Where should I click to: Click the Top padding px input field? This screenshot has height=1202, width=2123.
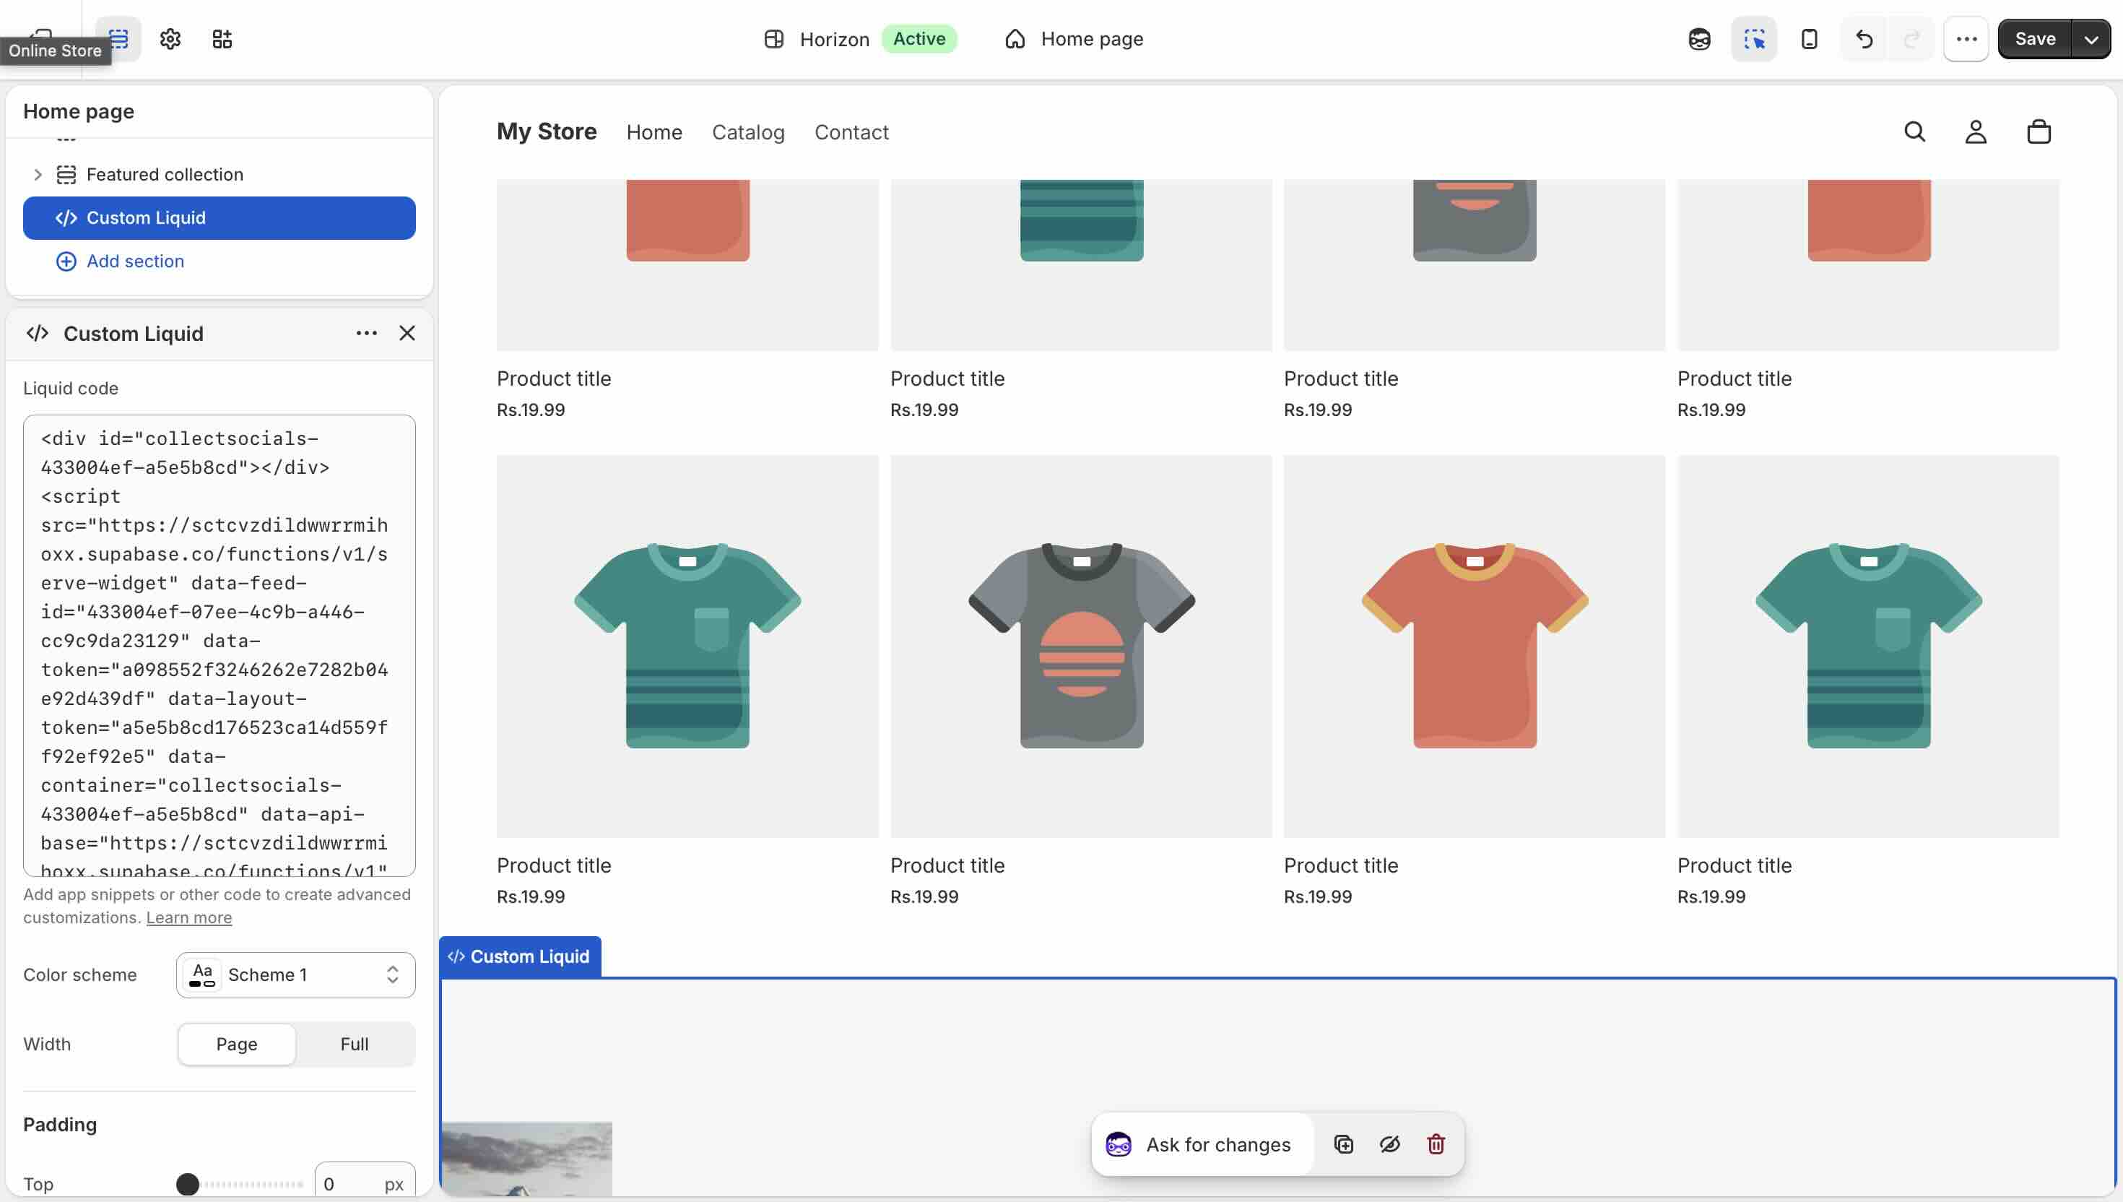pos(365,1183)
